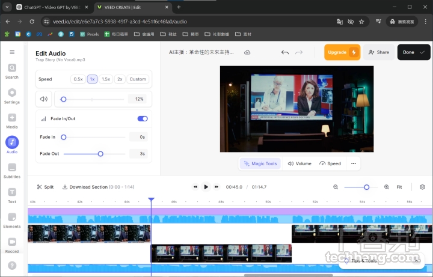Image resolution: width=433 pixels, height=277 pixels.
Task: Click the project title field
Action: point(201,52)
